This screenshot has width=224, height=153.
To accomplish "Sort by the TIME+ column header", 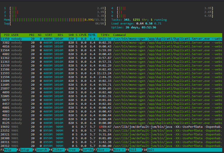I will [105, 35].
